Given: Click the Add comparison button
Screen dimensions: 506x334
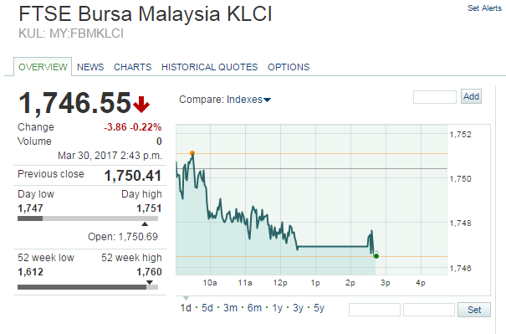Looking at the screenshot, I should [x=471, y=96].
